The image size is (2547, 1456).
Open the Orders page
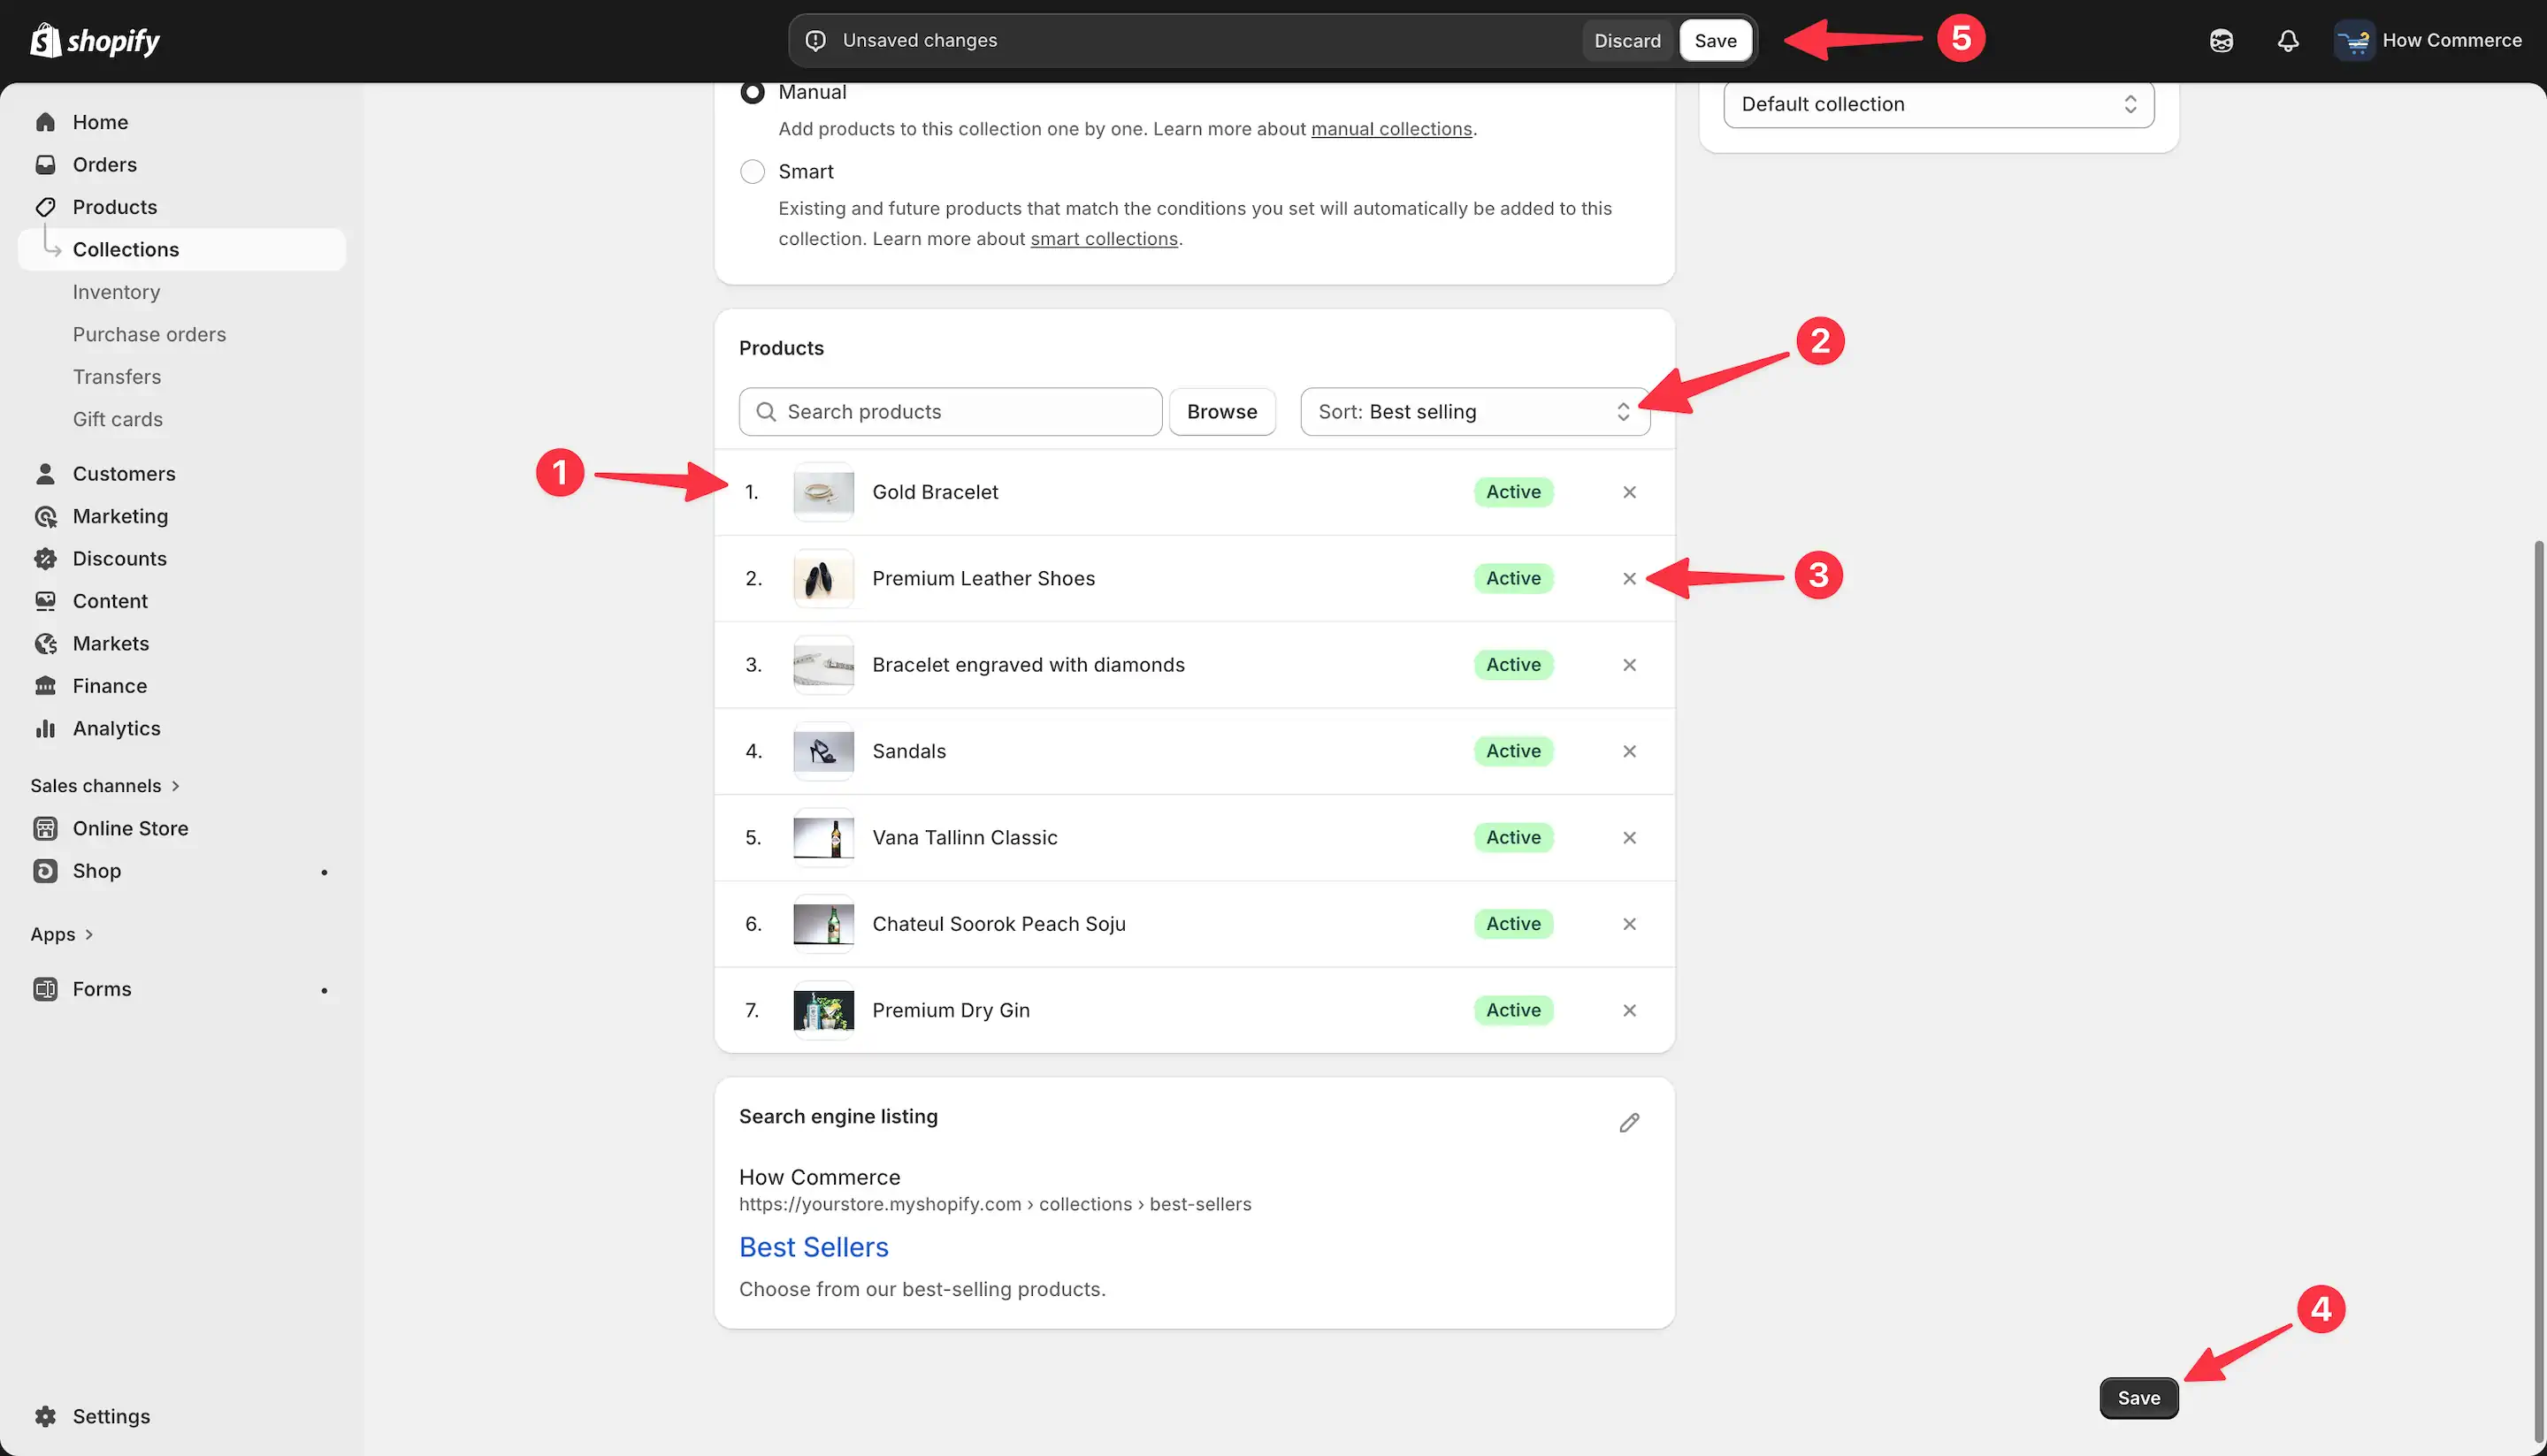(104, 165)
